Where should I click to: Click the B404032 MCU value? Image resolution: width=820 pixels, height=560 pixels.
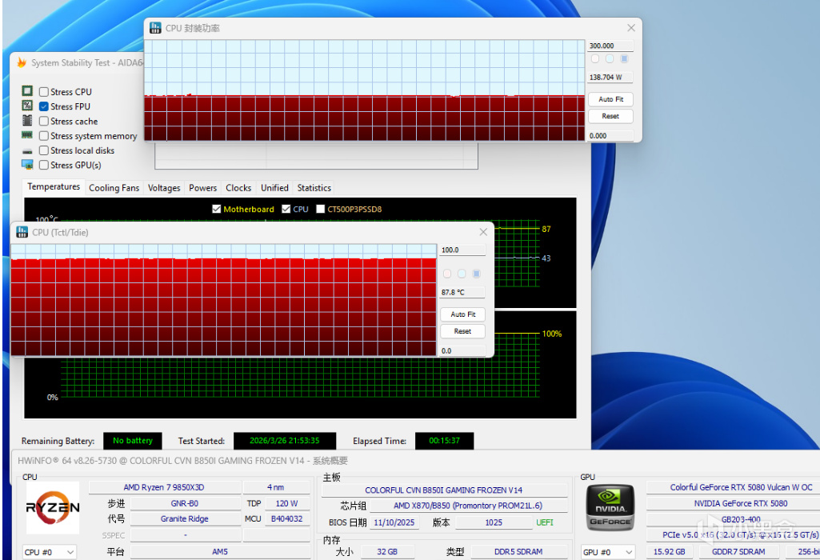tap(286, 519)
